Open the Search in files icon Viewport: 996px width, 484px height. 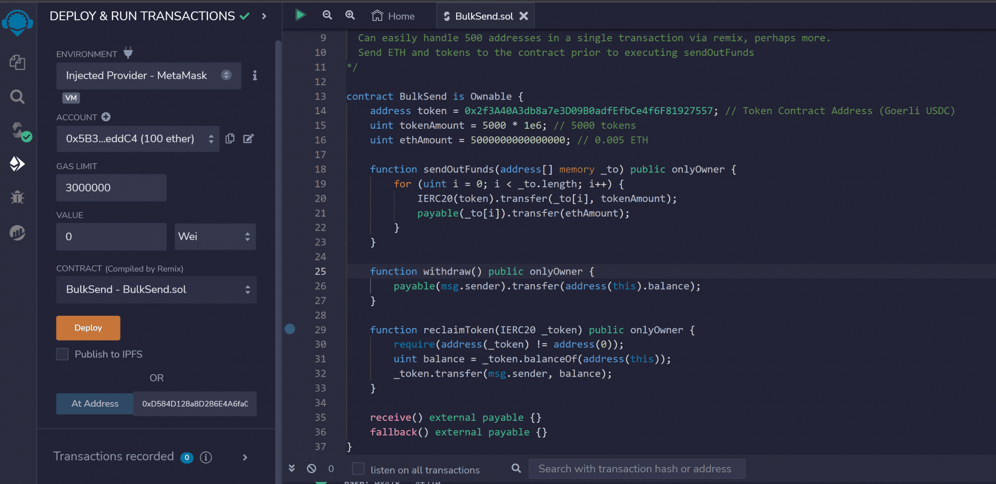click(x=18, y=97)
